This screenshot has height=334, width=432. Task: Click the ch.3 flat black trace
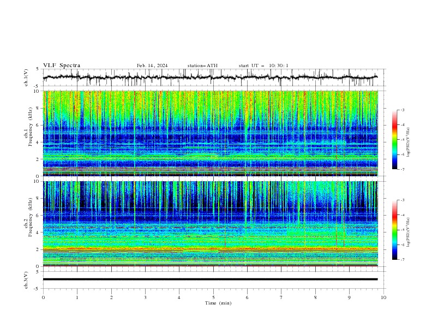(x=210, y=279)
